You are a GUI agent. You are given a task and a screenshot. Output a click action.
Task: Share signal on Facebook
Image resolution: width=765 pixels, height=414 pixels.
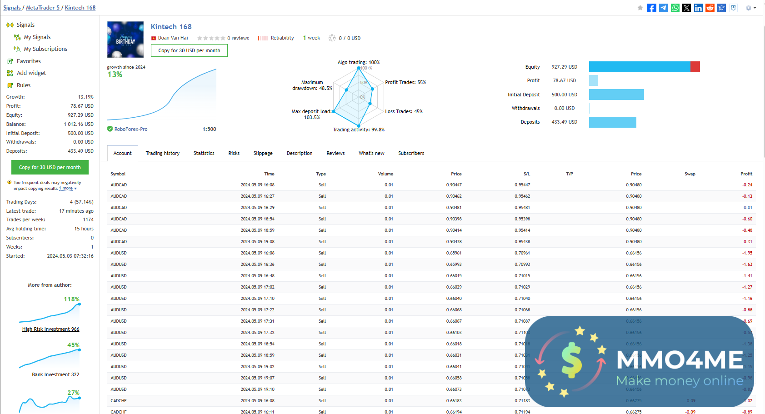652,8
